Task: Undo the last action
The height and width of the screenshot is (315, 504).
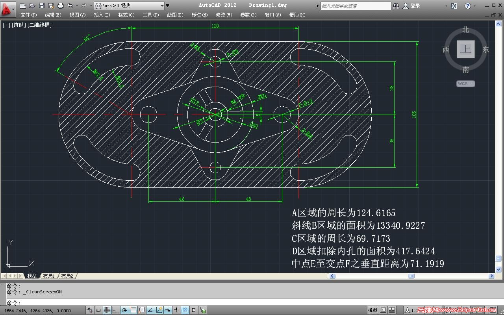Action: tap(70, 6)
